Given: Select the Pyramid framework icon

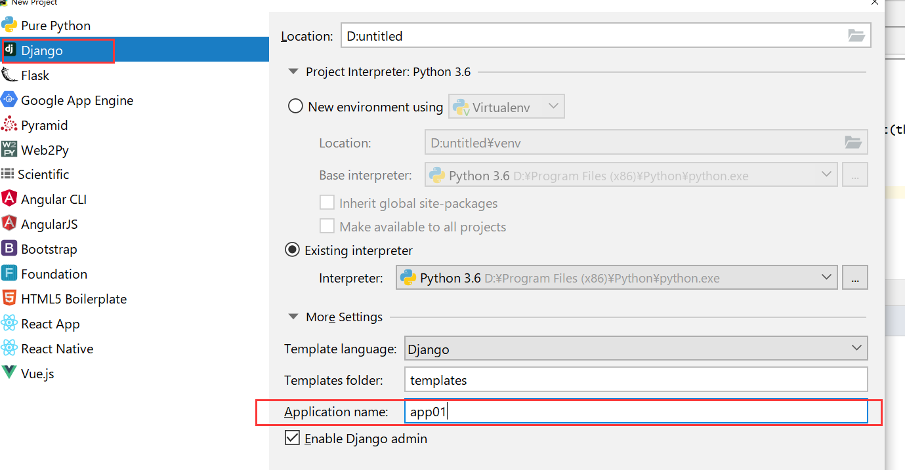Looking at the screenshot, I should tap(9, 125).
